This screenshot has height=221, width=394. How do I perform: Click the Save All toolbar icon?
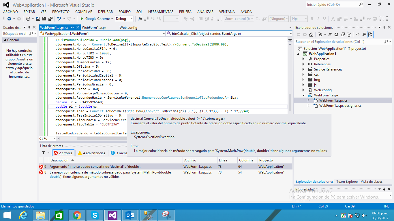50,19
